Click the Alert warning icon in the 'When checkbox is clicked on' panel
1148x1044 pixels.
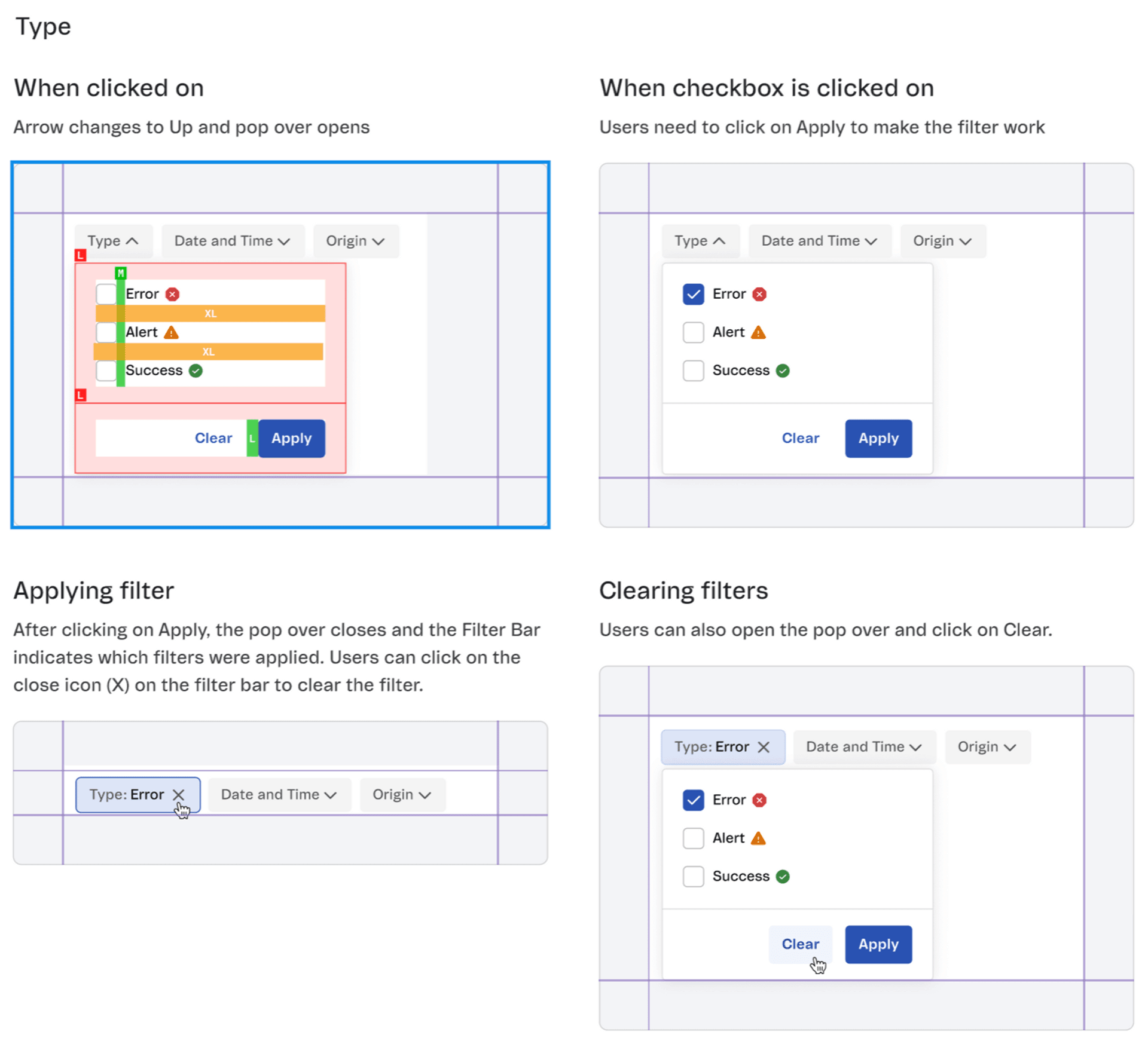coord(758,332)
